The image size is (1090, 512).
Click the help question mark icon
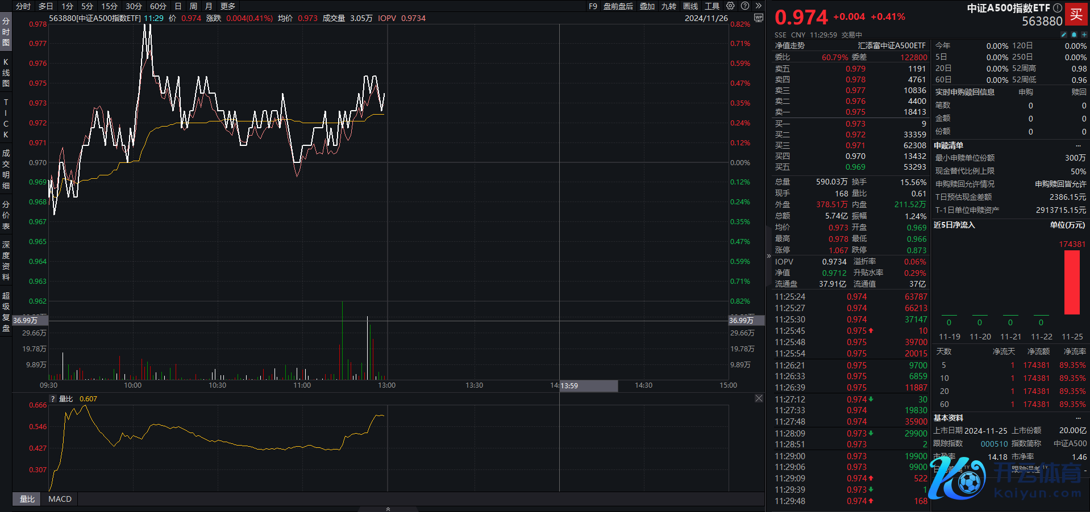pyautogui.click(x=745, y=6)
